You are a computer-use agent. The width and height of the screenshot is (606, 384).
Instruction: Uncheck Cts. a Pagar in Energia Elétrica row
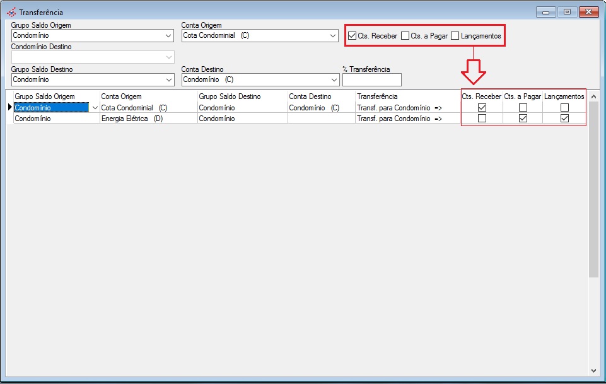click(522, 118)
